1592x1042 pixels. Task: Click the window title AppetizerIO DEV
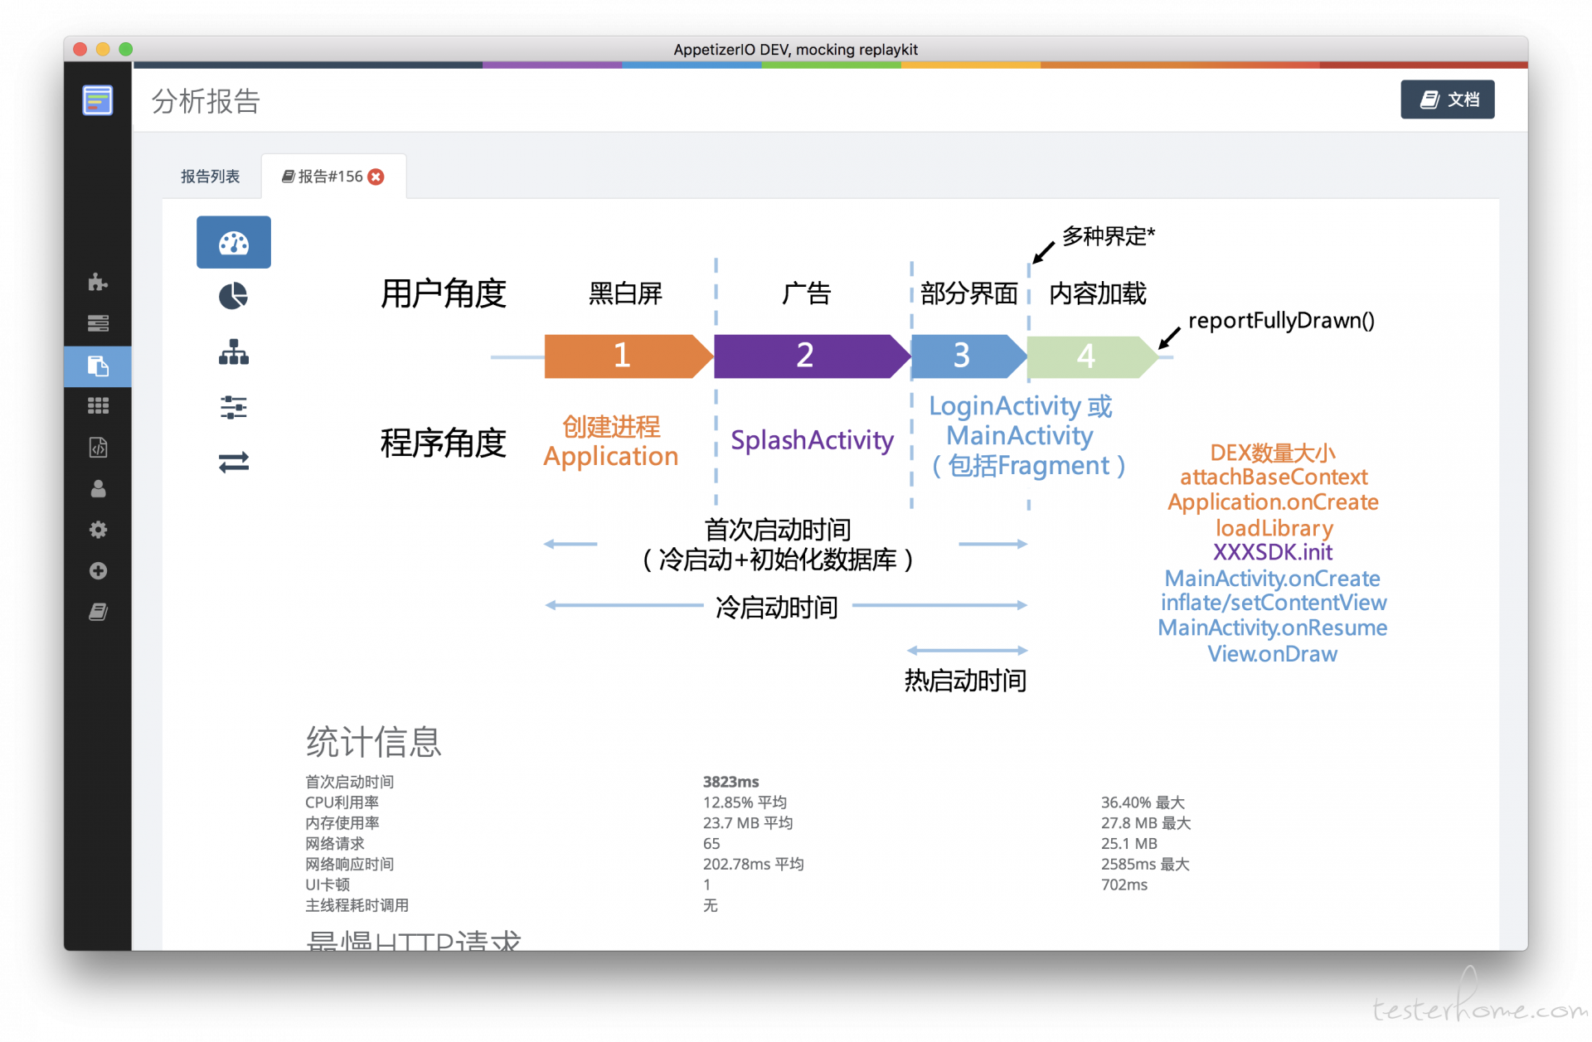(796, 50)
